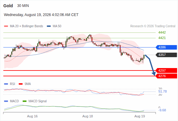Screen dimensions: 178x121
Task: Click the RSI value 51.78 label
Action: 163,91
